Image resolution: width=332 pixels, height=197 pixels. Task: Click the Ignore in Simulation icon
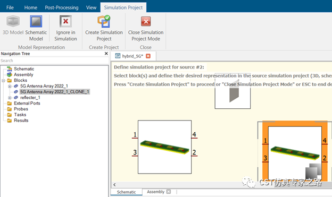point(65,21)
